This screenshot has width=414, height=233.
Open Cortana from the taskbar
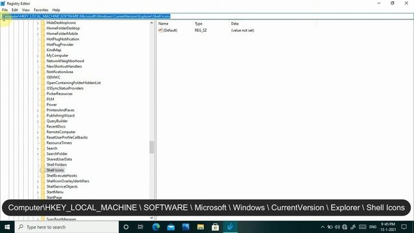(x=126, y=227)
